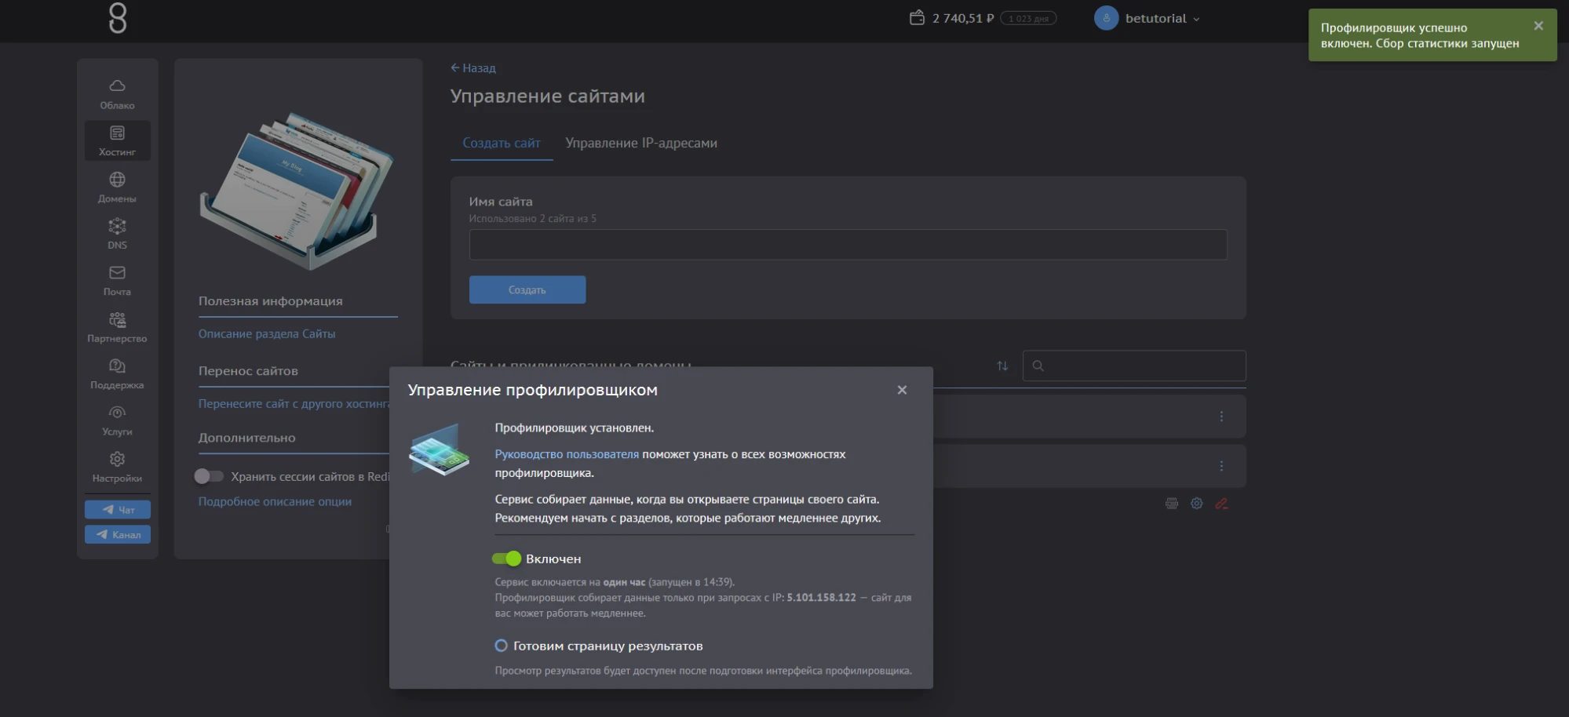Open the Поддержка support section
This screenshot has height=717, width=1569.
coord(117,373)
